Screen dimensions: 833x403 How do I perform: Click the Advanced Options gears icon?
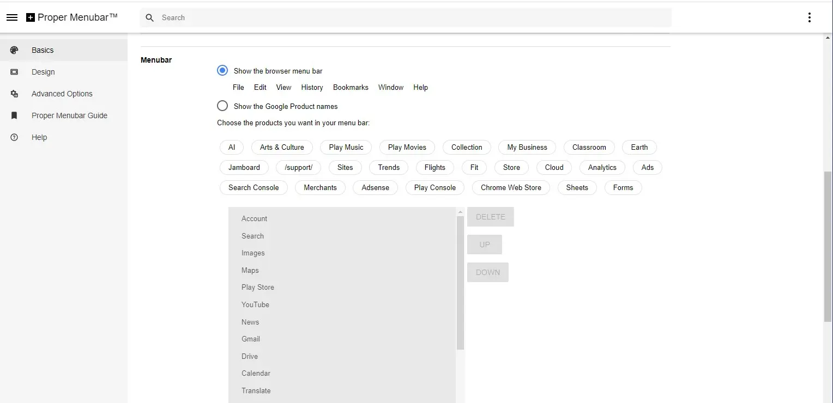(x=14, y=94)
